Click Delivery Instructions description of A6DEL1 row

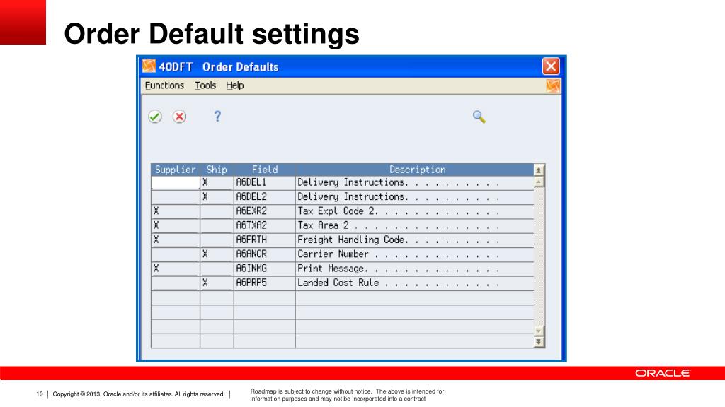coord(399,183)
